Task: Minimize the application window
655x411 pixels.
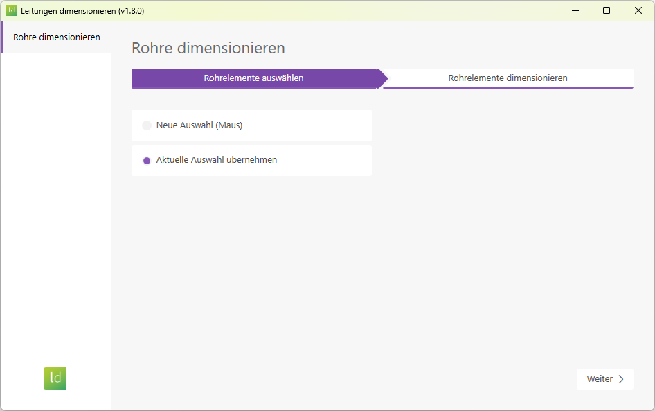Action: pos(575,10)
